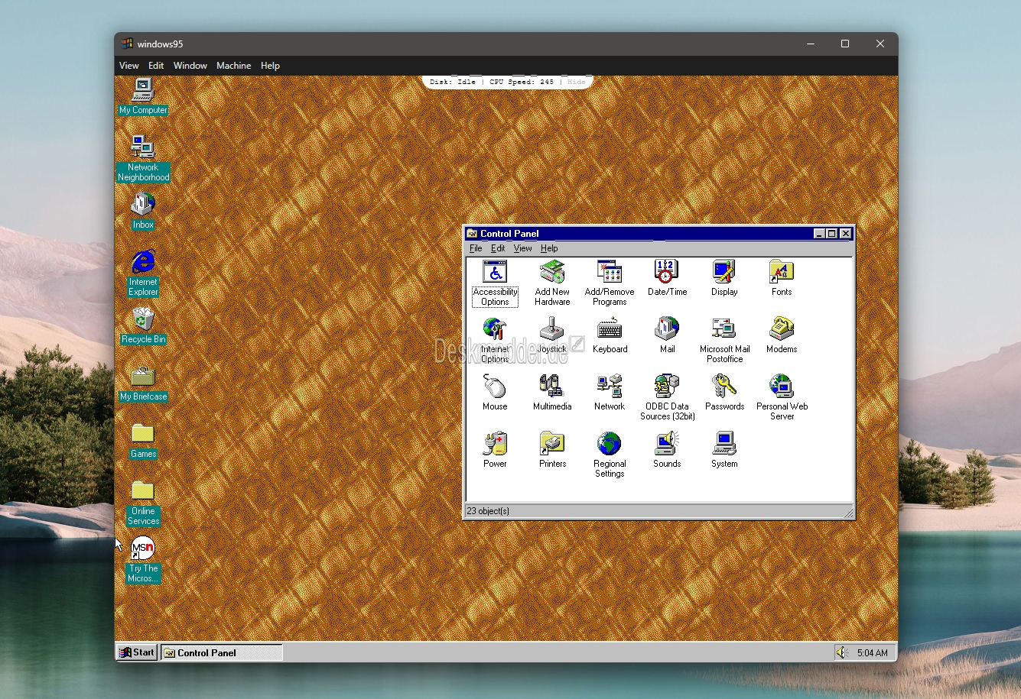Click the System computer icon

click(x=724, y=444)
